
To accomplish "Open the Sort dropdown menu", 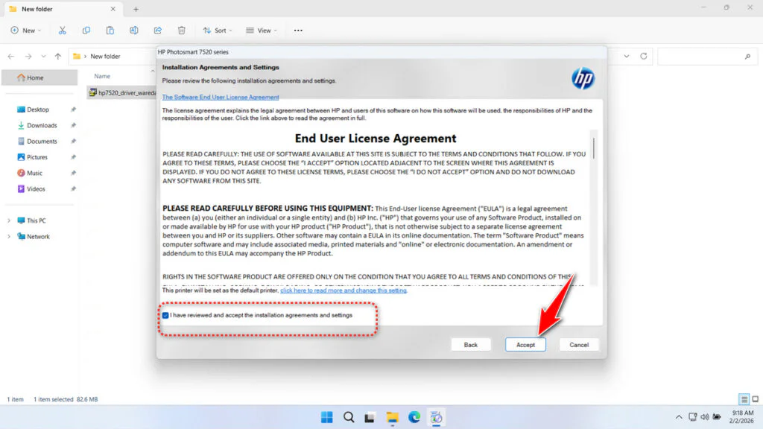I will coord(217,30).
